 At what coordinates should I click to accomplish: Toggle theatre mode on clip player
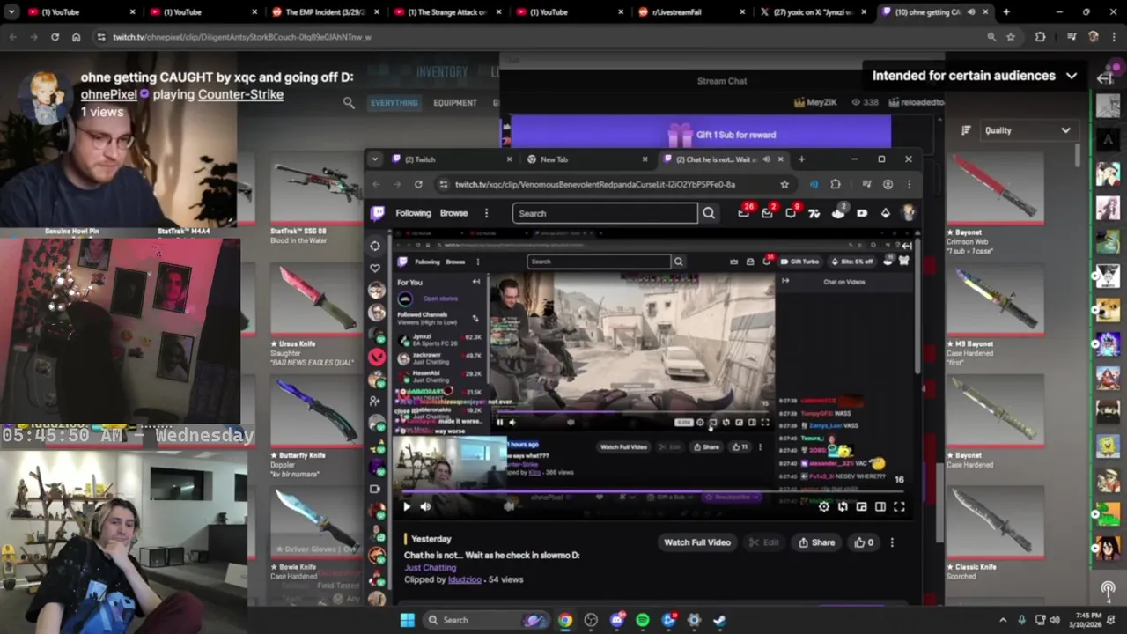pyautogui.click(x=880, y=506)
